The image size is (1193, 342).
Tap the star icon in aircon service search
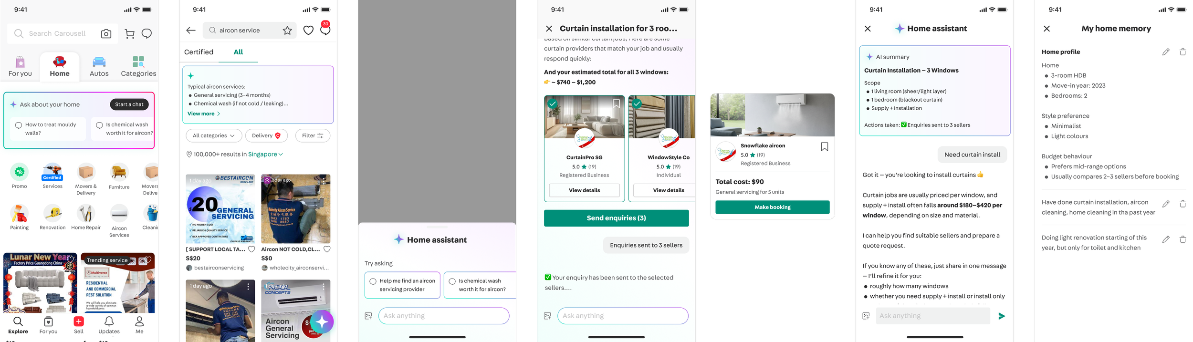tap(287, 31)
